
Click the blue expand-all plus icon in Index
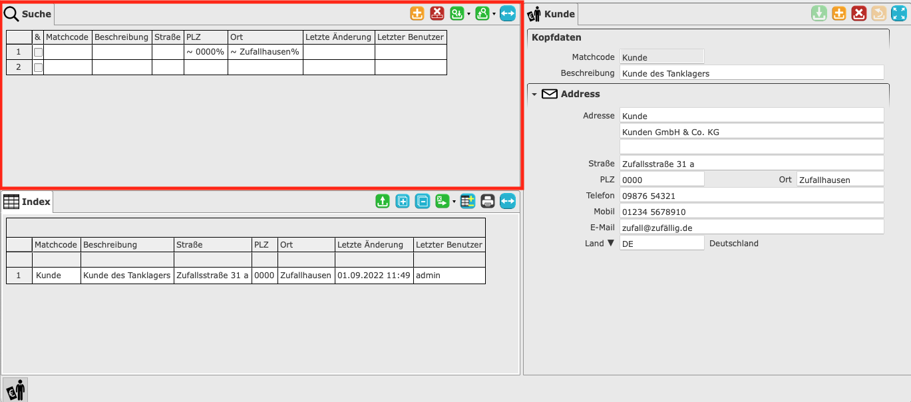pos(403,201)
